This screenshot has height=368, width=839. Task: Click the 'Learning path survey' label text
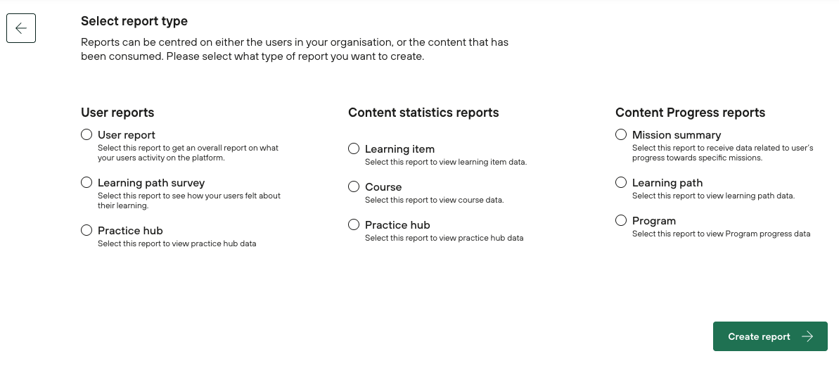click(151, 183)
